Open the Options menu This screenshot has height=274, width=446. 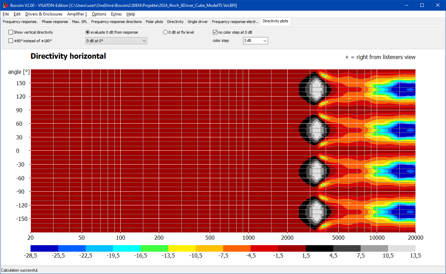pos(99,14)
